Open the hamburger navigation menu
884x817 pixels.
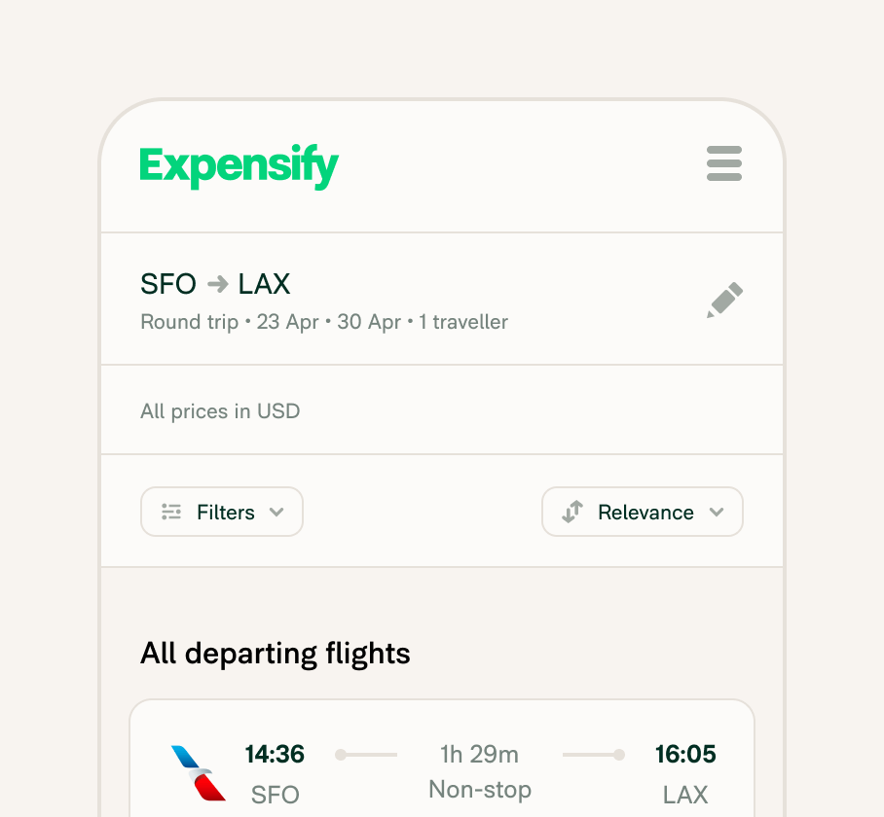click(x=724, y=163)
